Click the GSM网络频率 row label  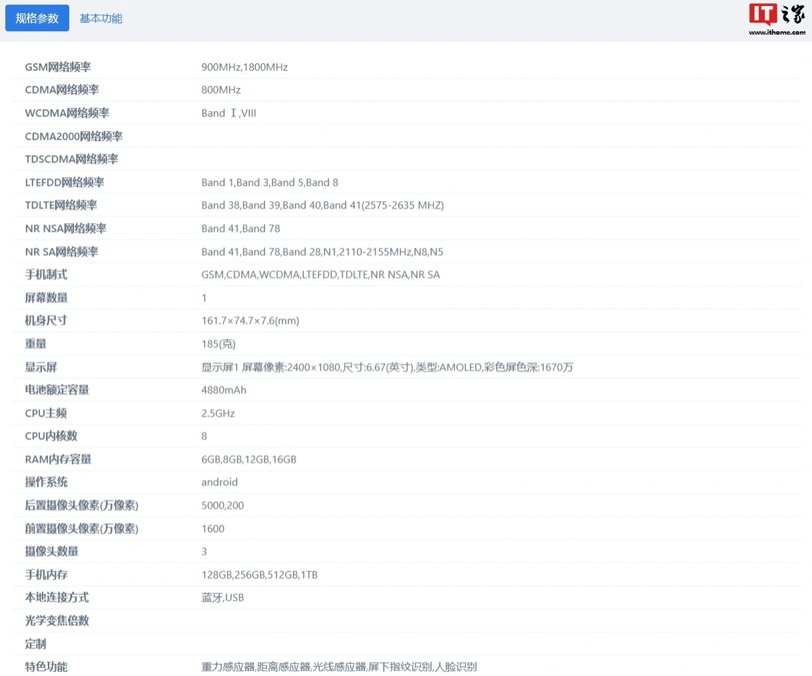(58, 67)
